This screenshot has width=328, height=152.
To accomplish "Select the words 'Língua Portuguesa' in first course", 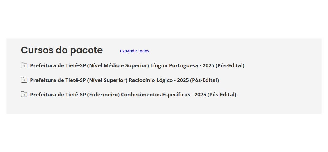I will point(174,65).
